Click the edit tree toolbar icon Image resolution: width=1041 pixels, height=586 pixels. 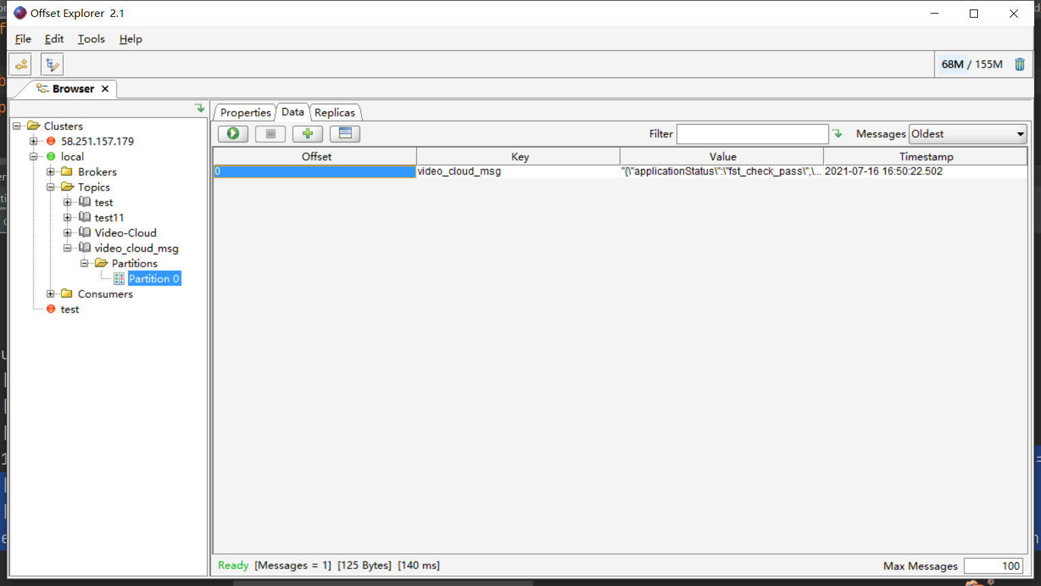pyautogui.click(x=52, y=64)
